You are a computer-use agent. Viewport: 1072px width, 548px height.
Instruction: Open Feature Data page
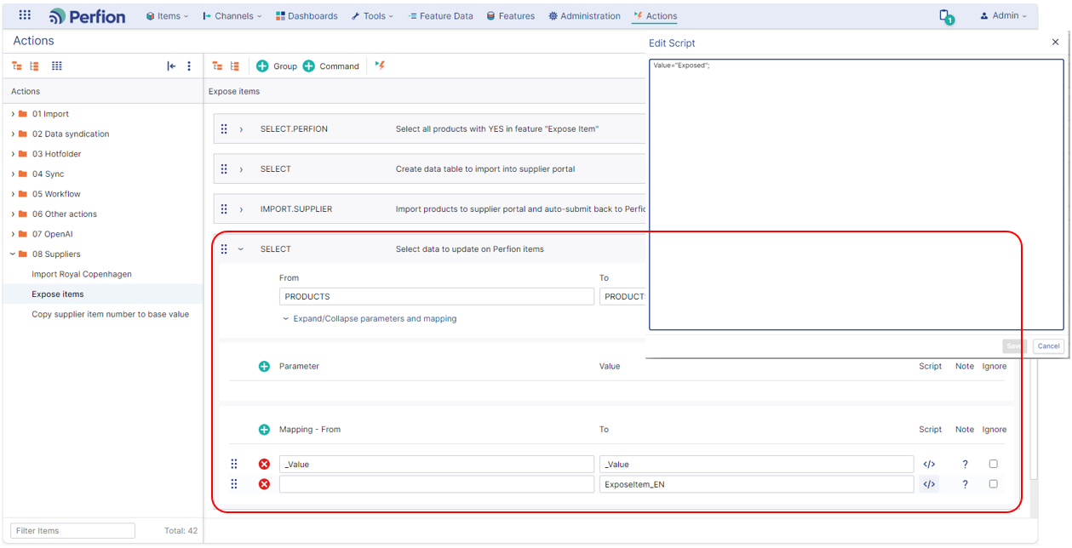click(x=440, y=16)
